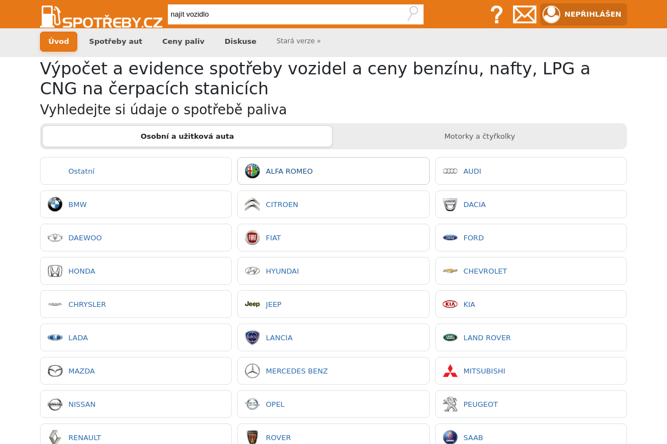
Task: Click the Fiat red logo
Action: 252,238
